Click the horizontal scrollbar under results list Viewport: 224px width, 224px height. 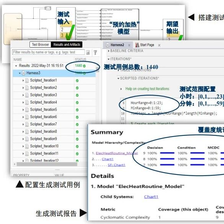point(47,164)
